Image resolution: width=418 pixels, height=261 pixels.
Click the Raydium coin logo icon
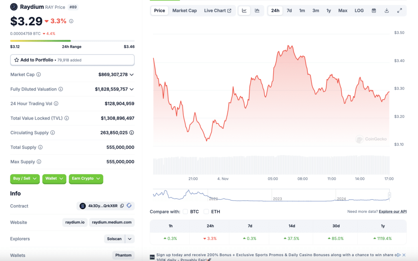coord(14,7)
